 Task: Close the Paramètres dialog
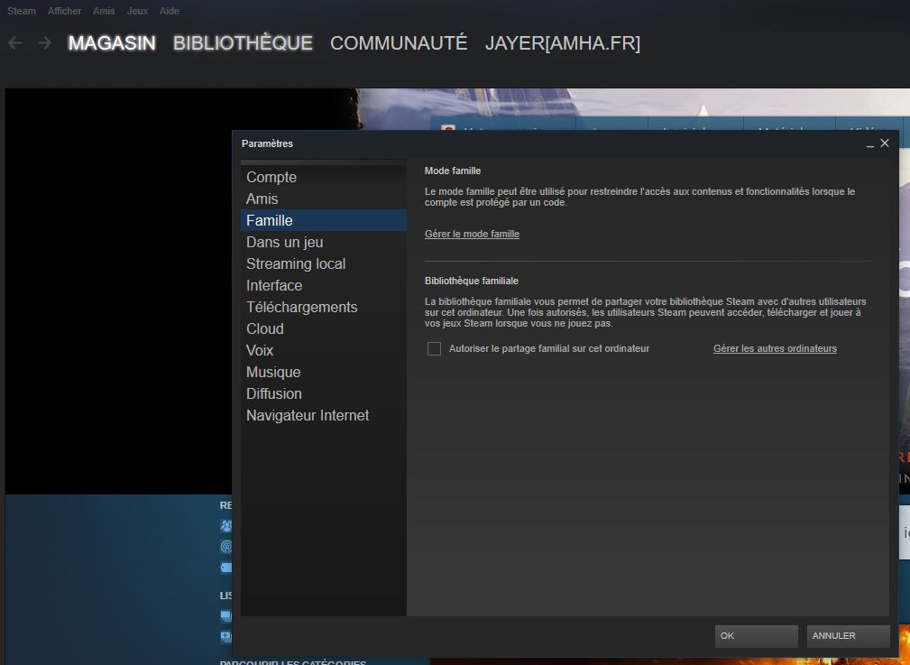point(885,143)
